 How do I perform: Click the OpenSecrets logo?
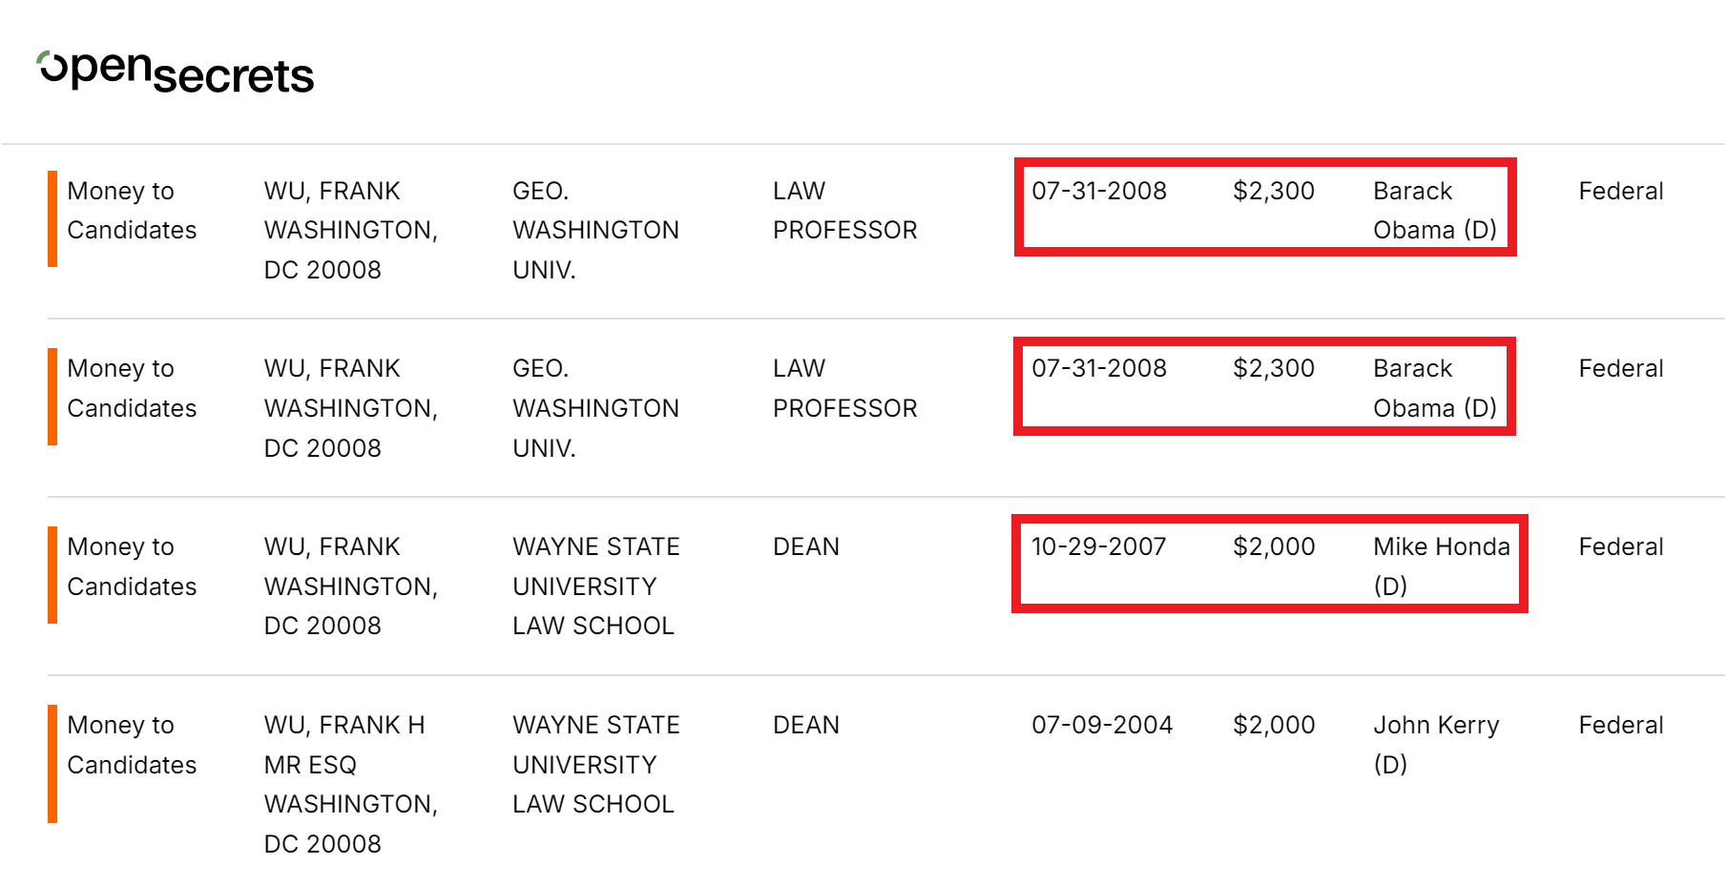click(176, 72)
